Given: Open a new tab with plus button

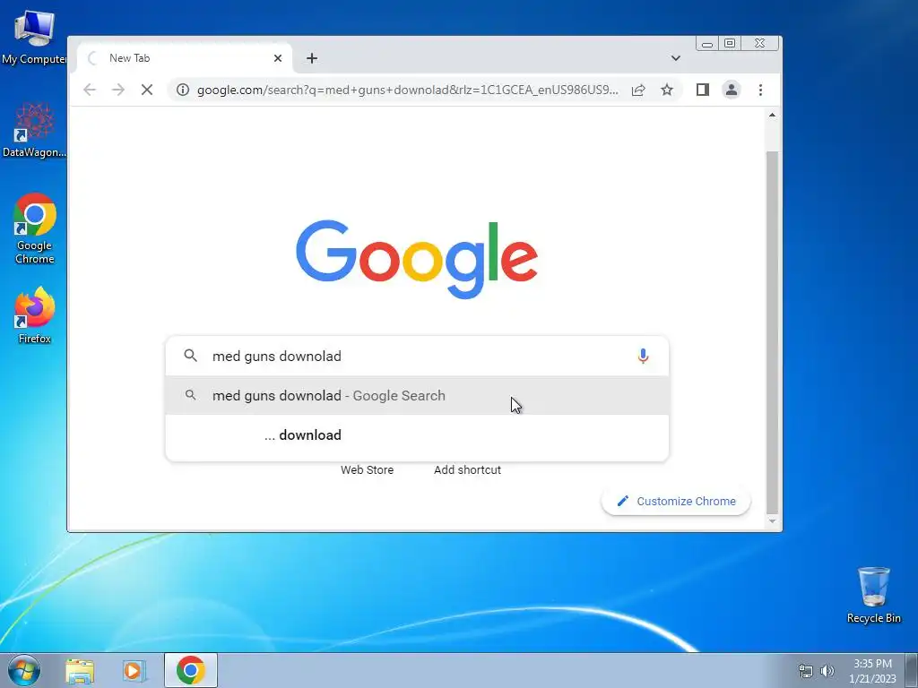Looking at the screenshot, I should click(x=312, y=58).
